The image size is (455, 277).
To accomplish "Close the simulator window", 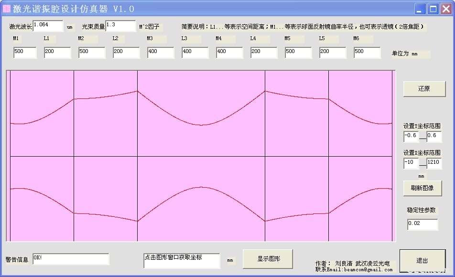I will coord(446,9).
